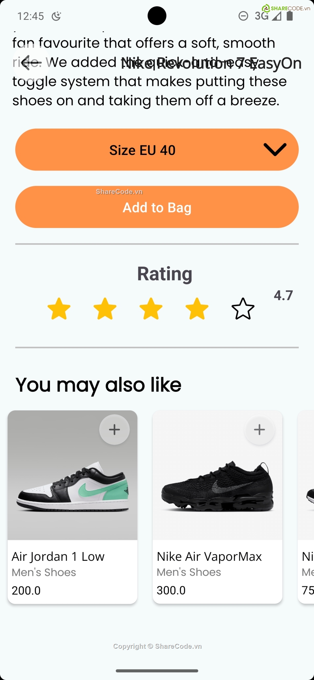Tap the bottom home gesture bar
The width and height of the screenshot is (314, 680).
point(157,671)
